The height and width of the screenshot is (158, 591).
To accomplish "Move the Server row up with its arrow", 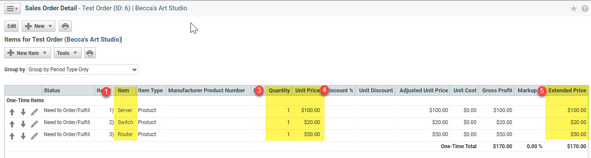I will click(x=12, y=112).
